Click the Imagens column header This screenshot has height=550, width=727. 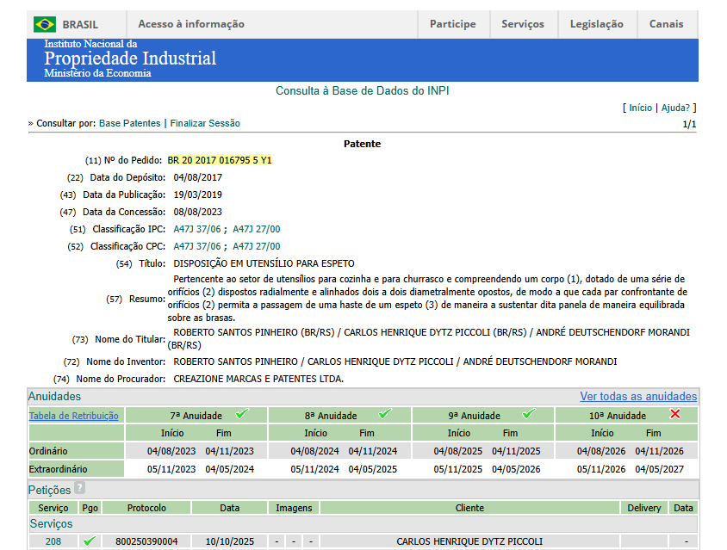click(x=294, y=508)
